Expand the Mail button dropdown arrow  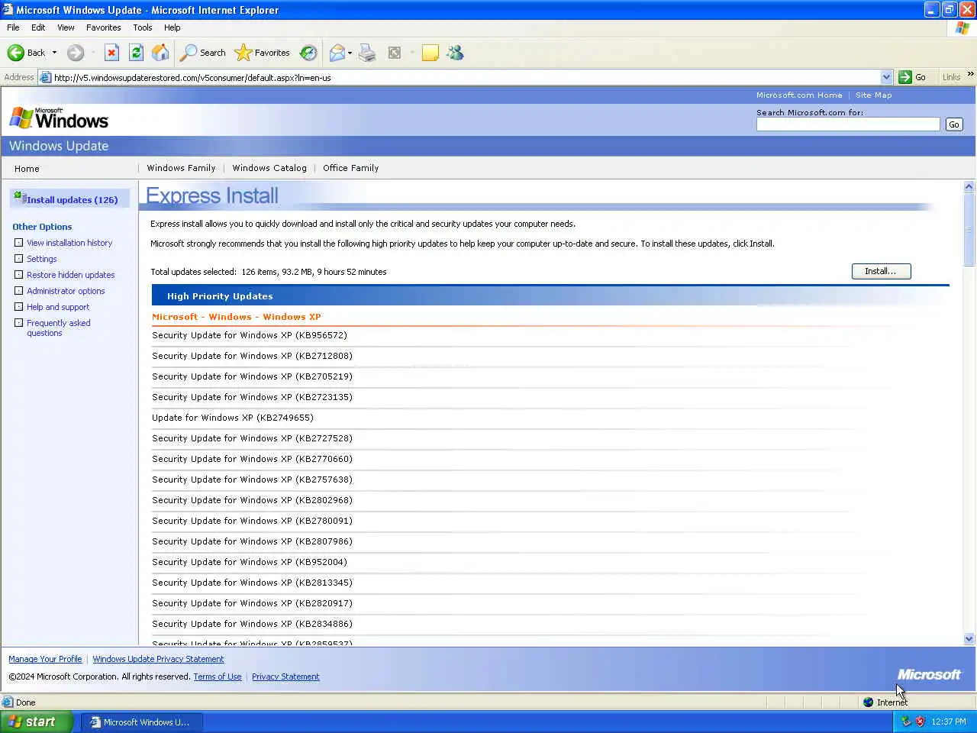point(350,53)
